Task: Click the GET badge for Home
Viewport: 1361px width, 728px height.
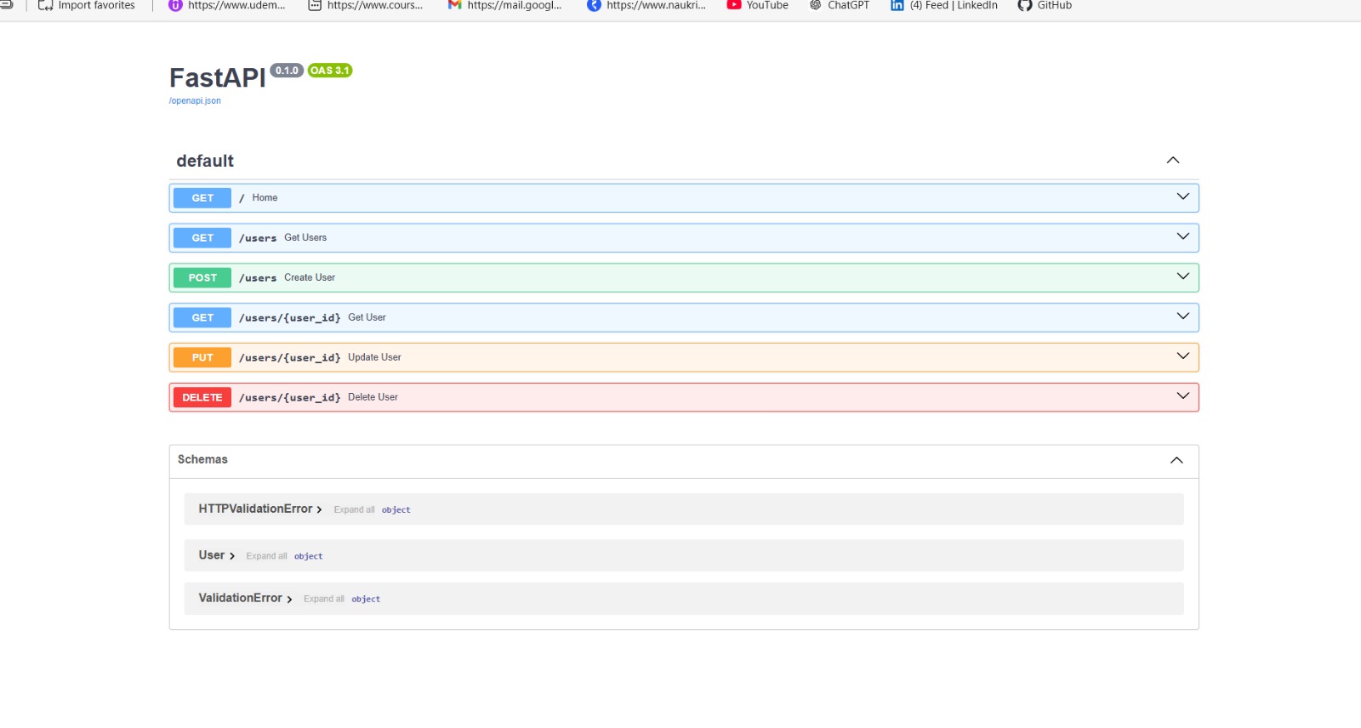Action: click(x=202, y=198)
